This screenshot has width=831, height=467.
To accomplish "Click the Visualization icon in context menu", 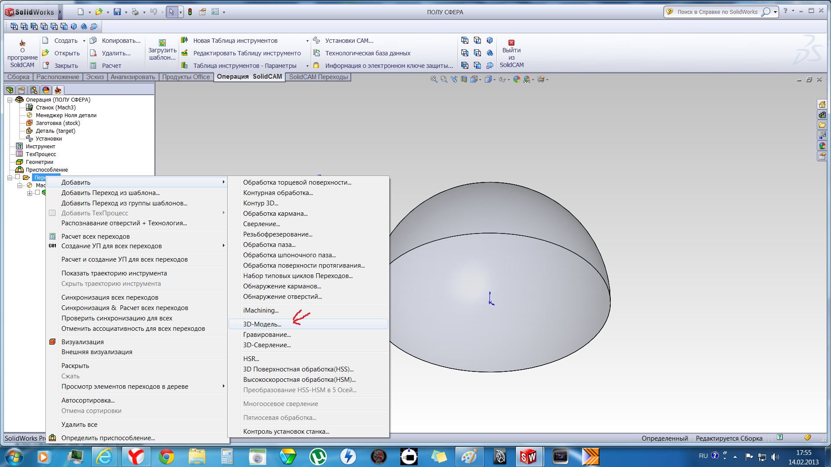I will coord(52,342).
